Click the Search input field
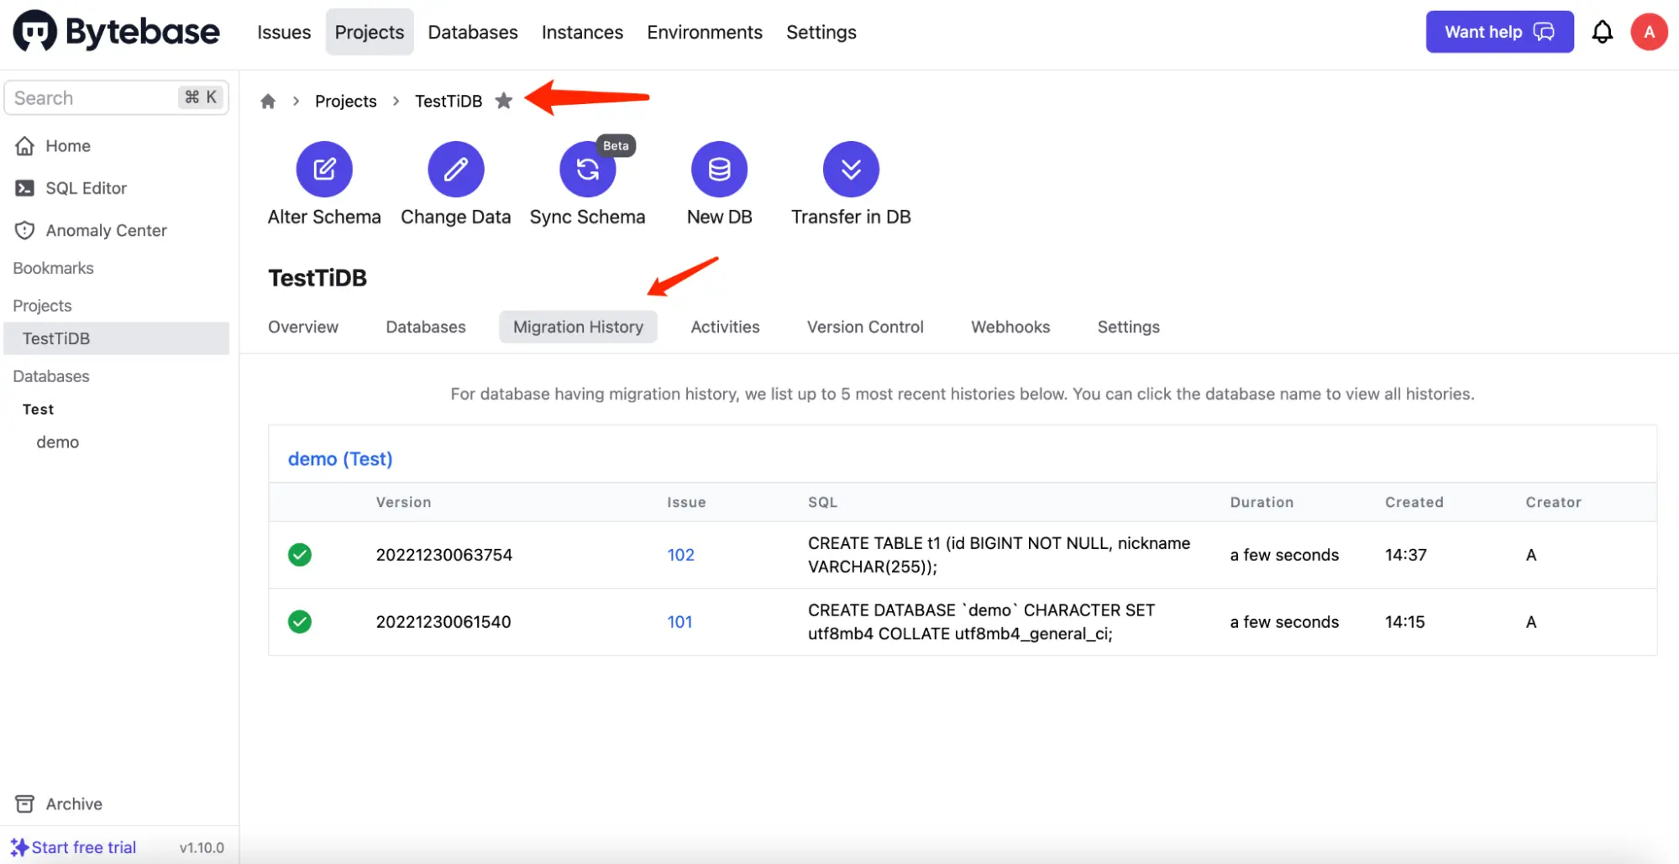 pyautogui.click(x=116, y=97)
